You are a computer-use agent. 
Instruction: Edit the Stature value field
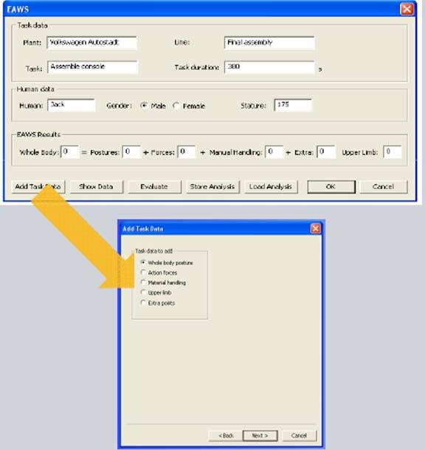click(293, 105)
